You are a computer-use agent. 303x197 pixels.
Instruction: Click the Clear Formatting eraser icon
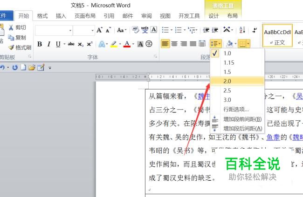[136, 30]
